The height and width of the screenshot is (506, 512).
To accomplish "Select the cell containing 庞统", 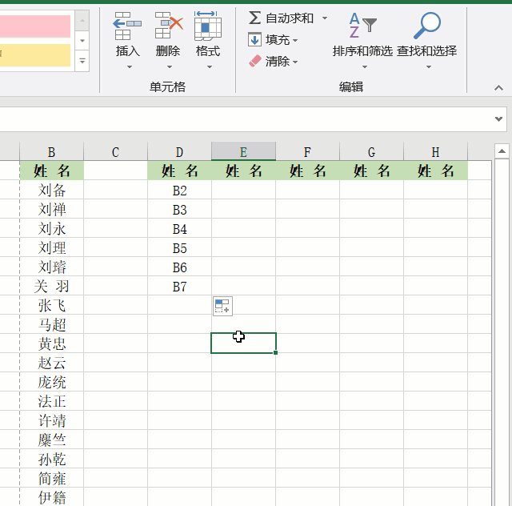I will [x=51, y=382].
